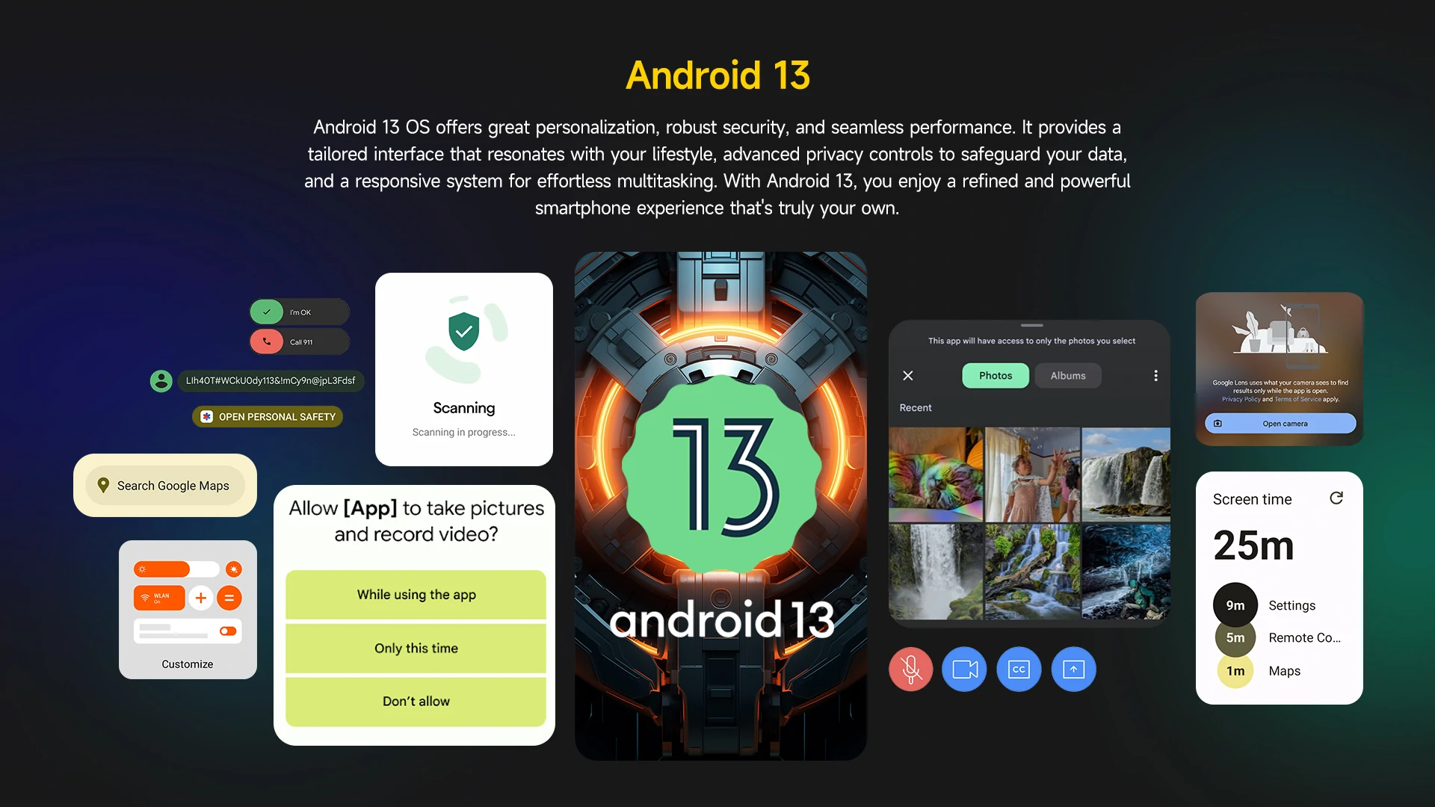Viewport: 1435px width, 807px height.
Task: Select the Screen time refresh icon
Action: pyautogui.click(x=1337, y=498)
